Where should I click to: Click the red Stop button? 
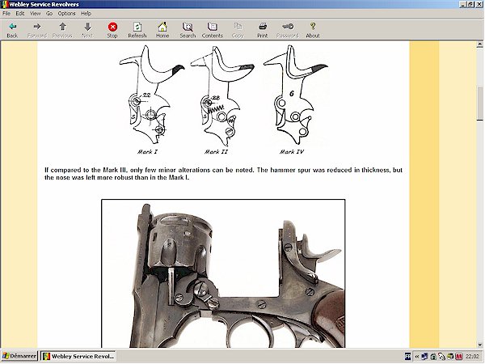coord(112,30)
